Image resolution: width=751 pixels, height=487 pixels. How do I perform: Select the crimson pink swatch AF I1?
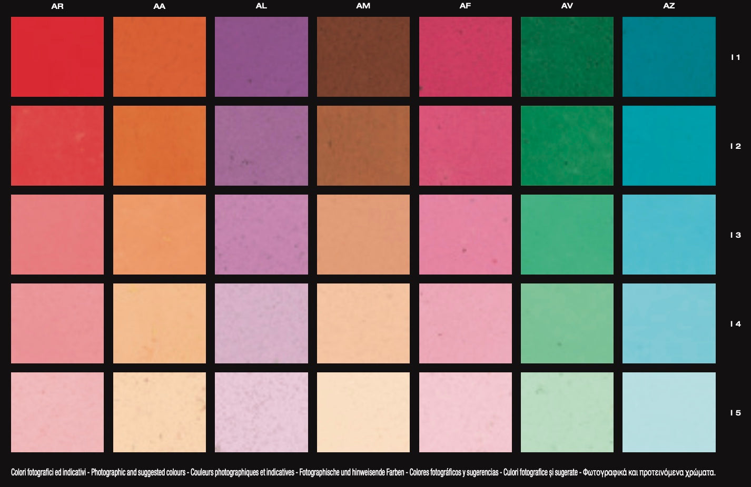click(465, 57)
